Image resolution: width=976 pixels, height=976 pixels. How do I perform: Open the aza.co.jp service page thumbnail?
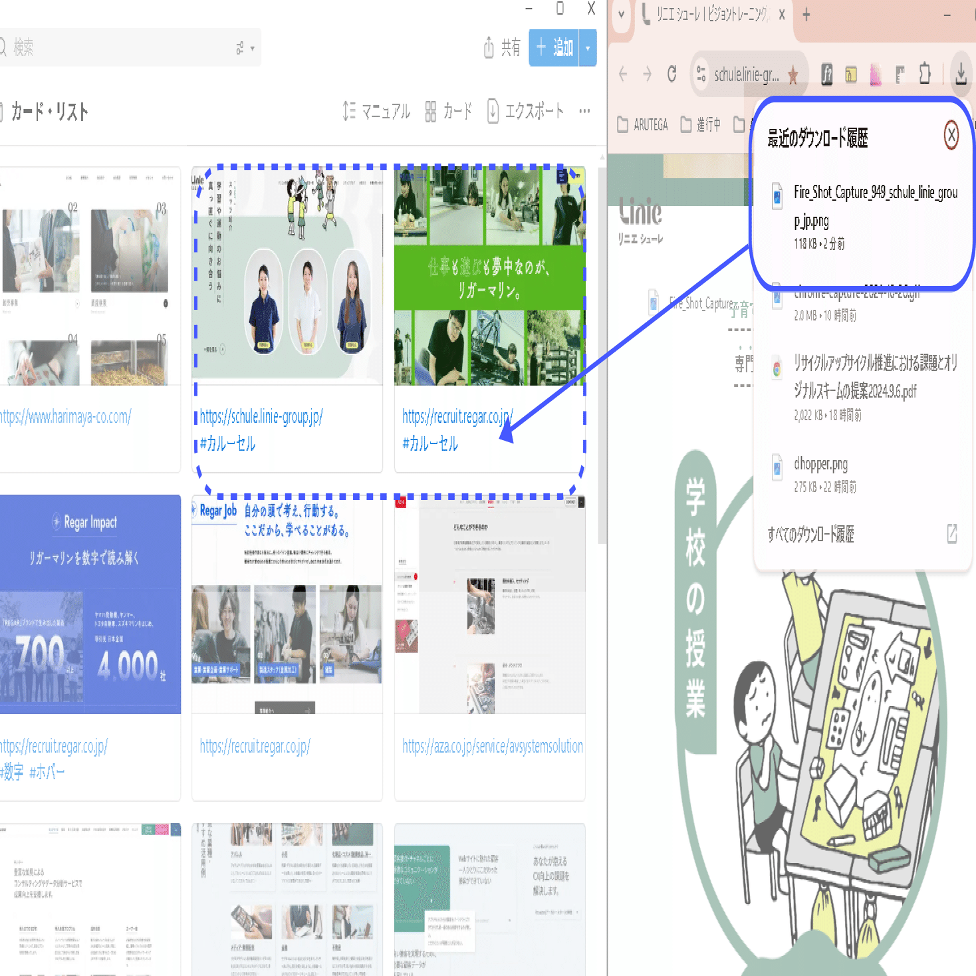[x=490, y=604]
